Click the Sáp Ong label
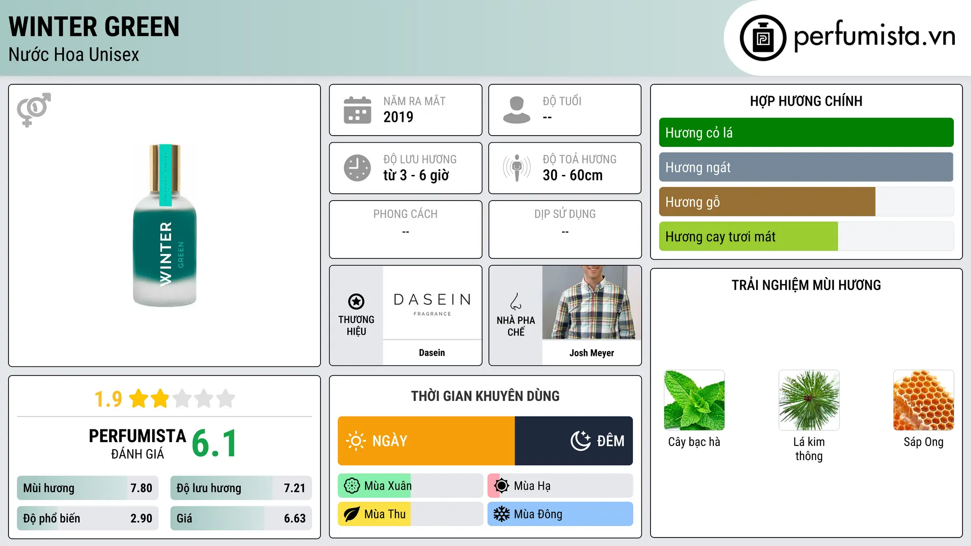The height and width of the screenshot is (546, 971). 924,442
